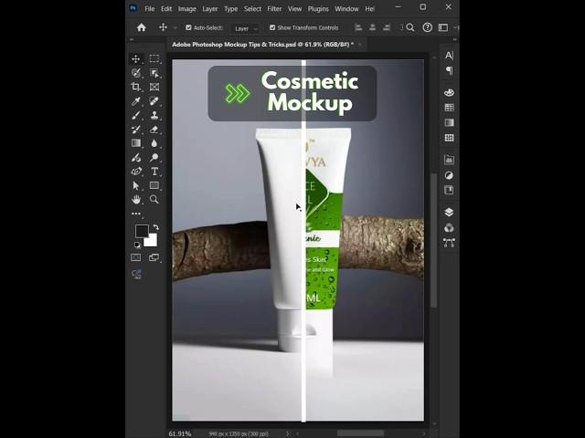Viewport: 585px width, 438px height.
Task: Select the Blur tool
Action: coord(154,143)
